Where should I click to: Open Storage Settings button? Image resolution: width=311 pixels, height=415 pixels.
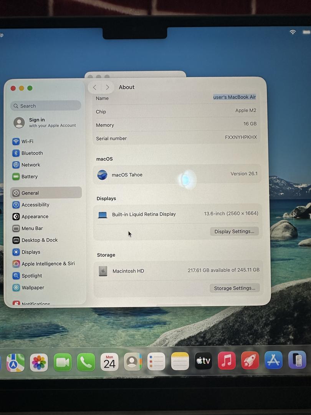tap(235, 288)
